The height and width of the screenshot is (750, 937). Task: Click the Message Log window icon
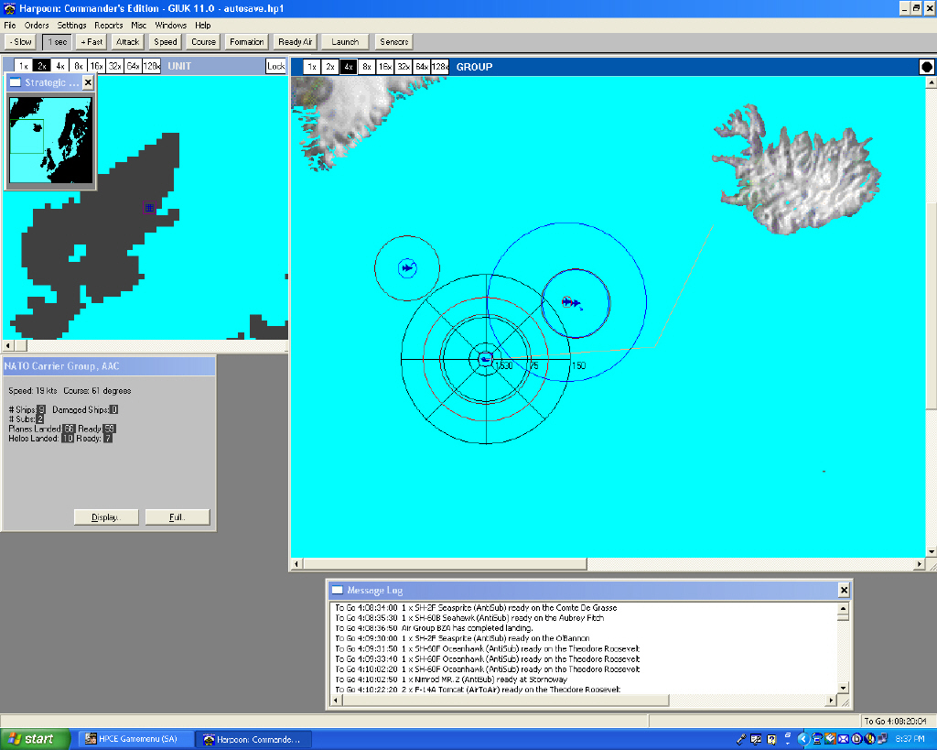point(337,591)
